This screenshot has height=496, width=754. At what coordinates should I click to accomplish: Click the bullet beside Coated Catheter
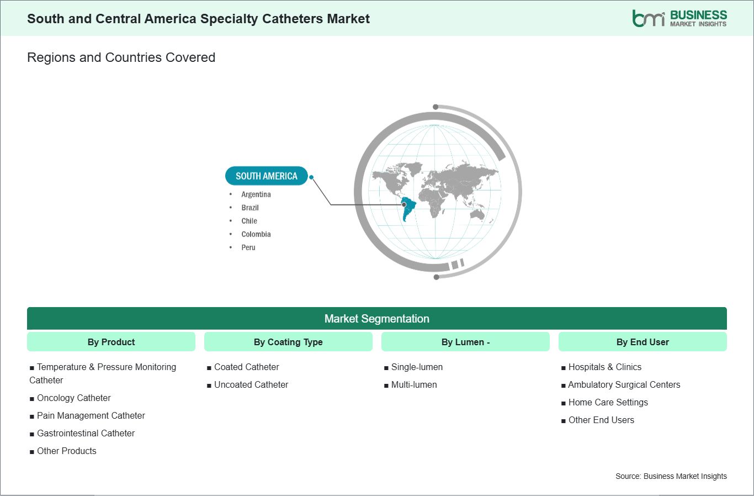tap(209, 367)
